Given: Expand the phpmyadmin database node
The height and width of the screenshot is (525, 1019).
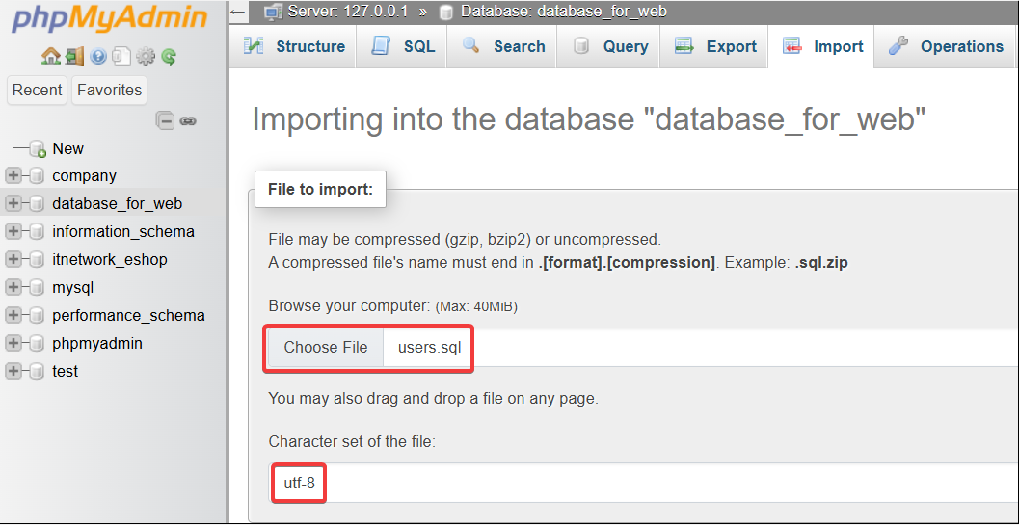Looking at the screenshot, I should click(x=13, y=343).
